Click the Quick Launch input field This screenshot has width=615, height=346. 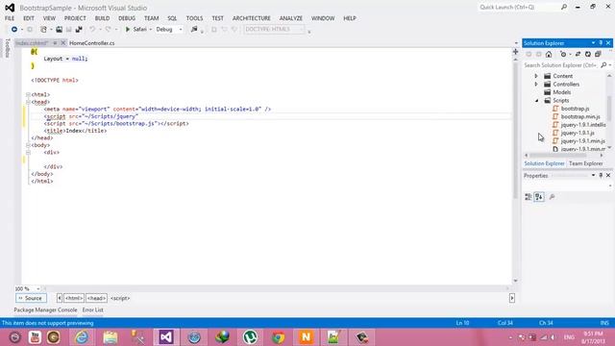tap(519, 7)
